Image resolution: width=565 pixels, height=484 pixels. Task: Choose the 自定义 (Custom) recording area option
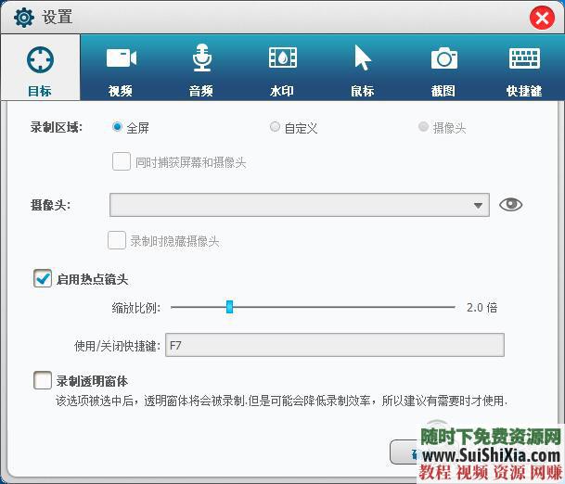pos(275,127)
